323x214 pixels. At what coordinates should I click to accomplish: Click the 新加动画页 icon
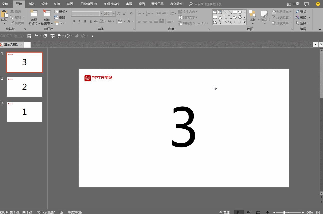click(x=47, y=14)
